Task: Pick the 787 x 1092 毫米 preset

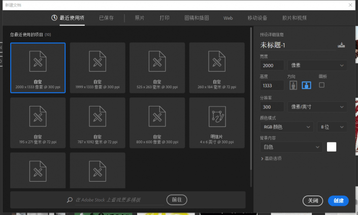Action: coord(97,123)
